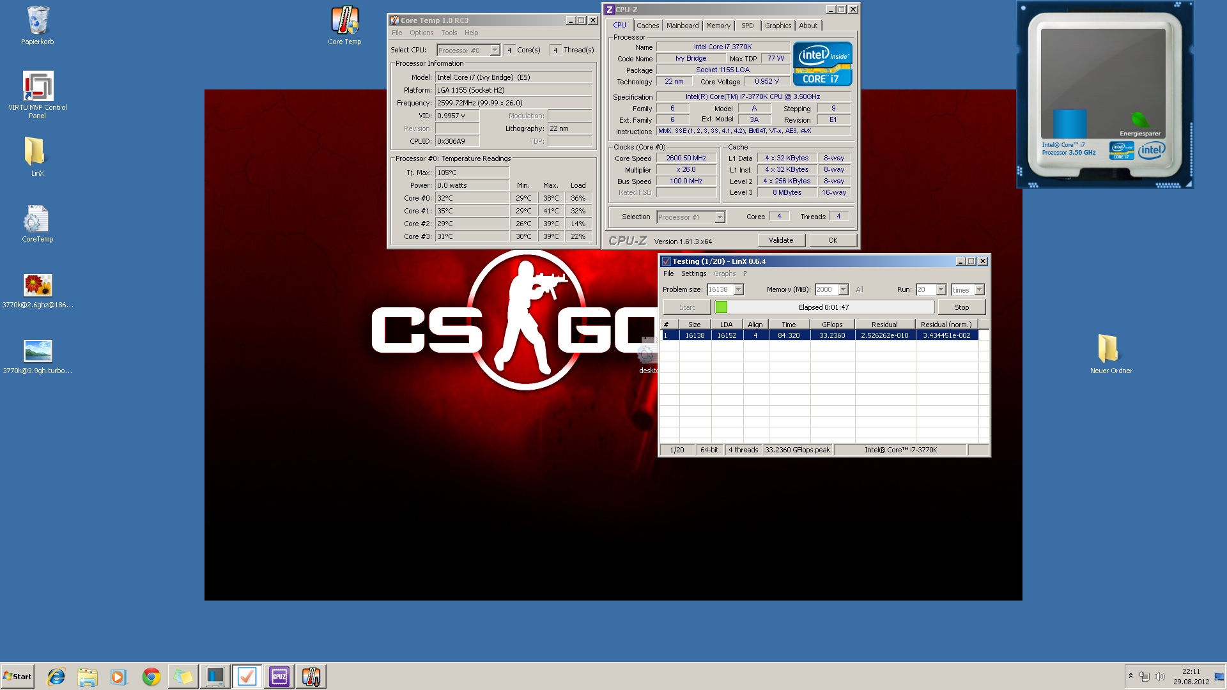The width and height of the screenshot is (1227, 690).
Task: Click the LinX checkmark taskbar button
Action: click(247, 677)
